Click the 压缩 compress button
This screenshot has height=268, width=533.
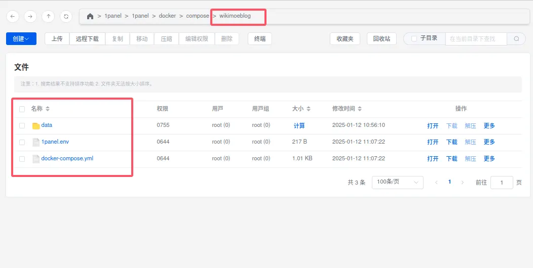(x=167, y=38)
